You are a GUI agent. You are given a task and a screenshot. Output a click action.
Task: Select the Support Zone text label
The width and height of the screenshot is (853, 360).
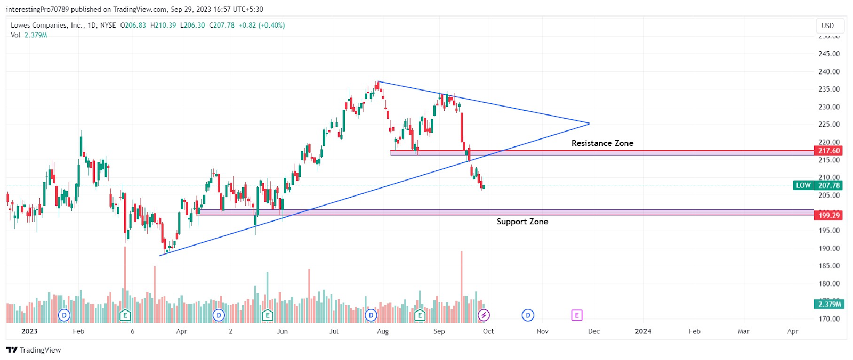click(x=522, y=222)
